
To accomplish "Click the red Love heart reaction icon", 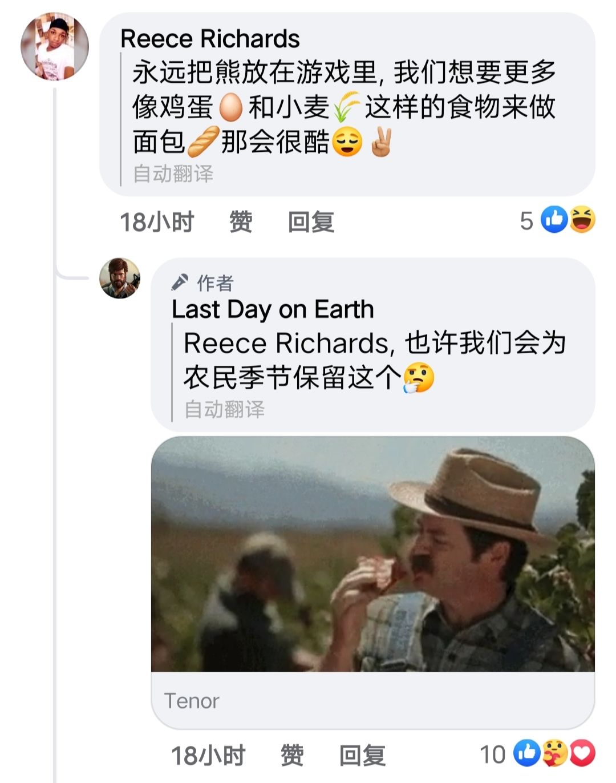I will click(x=582, y=753).
